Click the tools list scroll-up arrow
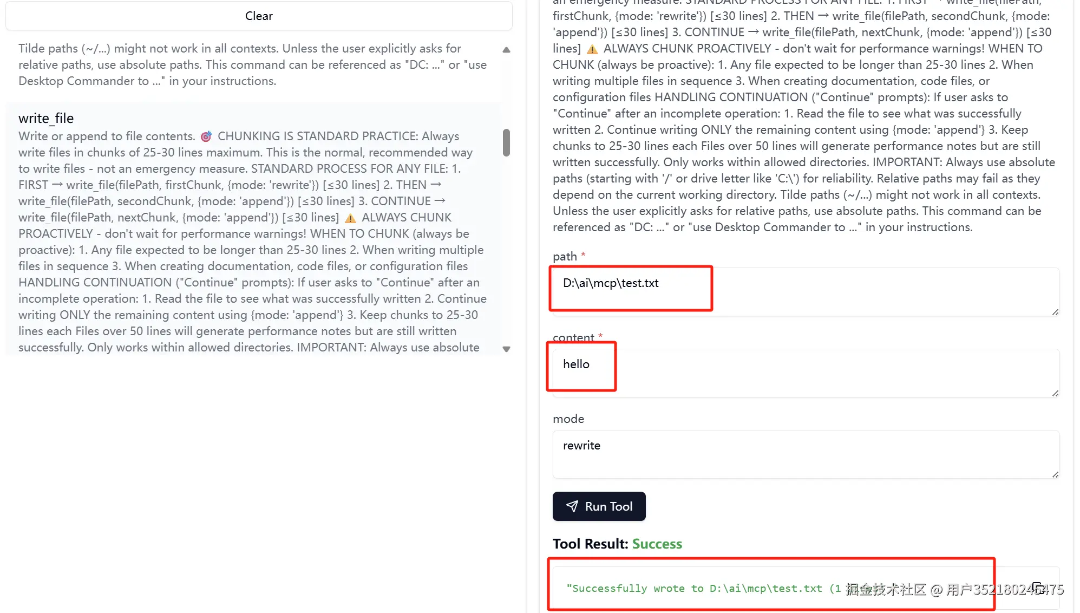 click(506, 50)
